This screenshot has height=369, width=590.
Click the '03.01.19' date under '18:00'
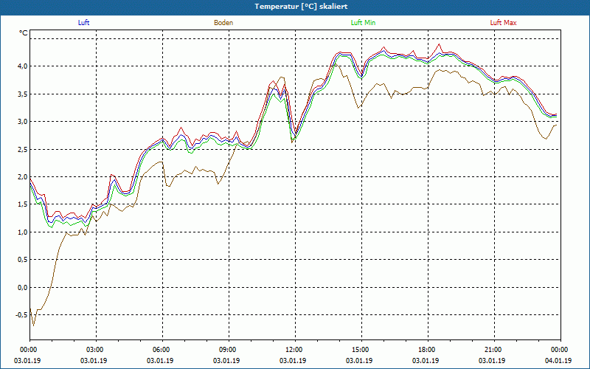(426, 361)
